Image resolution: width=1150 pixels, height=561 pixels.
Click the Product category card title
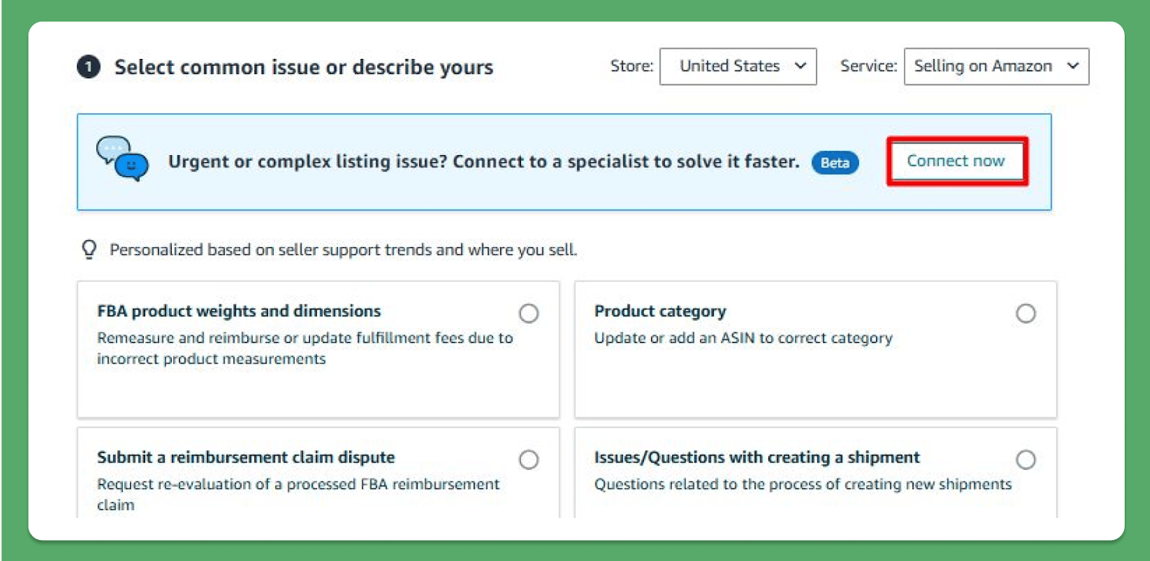click(x=660, y=311)
